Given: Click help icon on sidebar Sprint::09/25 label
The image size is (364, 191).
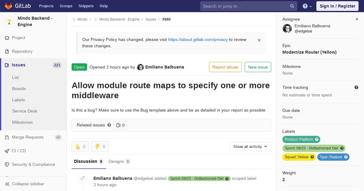Looking at the screenshot, I should click(342, 148).
